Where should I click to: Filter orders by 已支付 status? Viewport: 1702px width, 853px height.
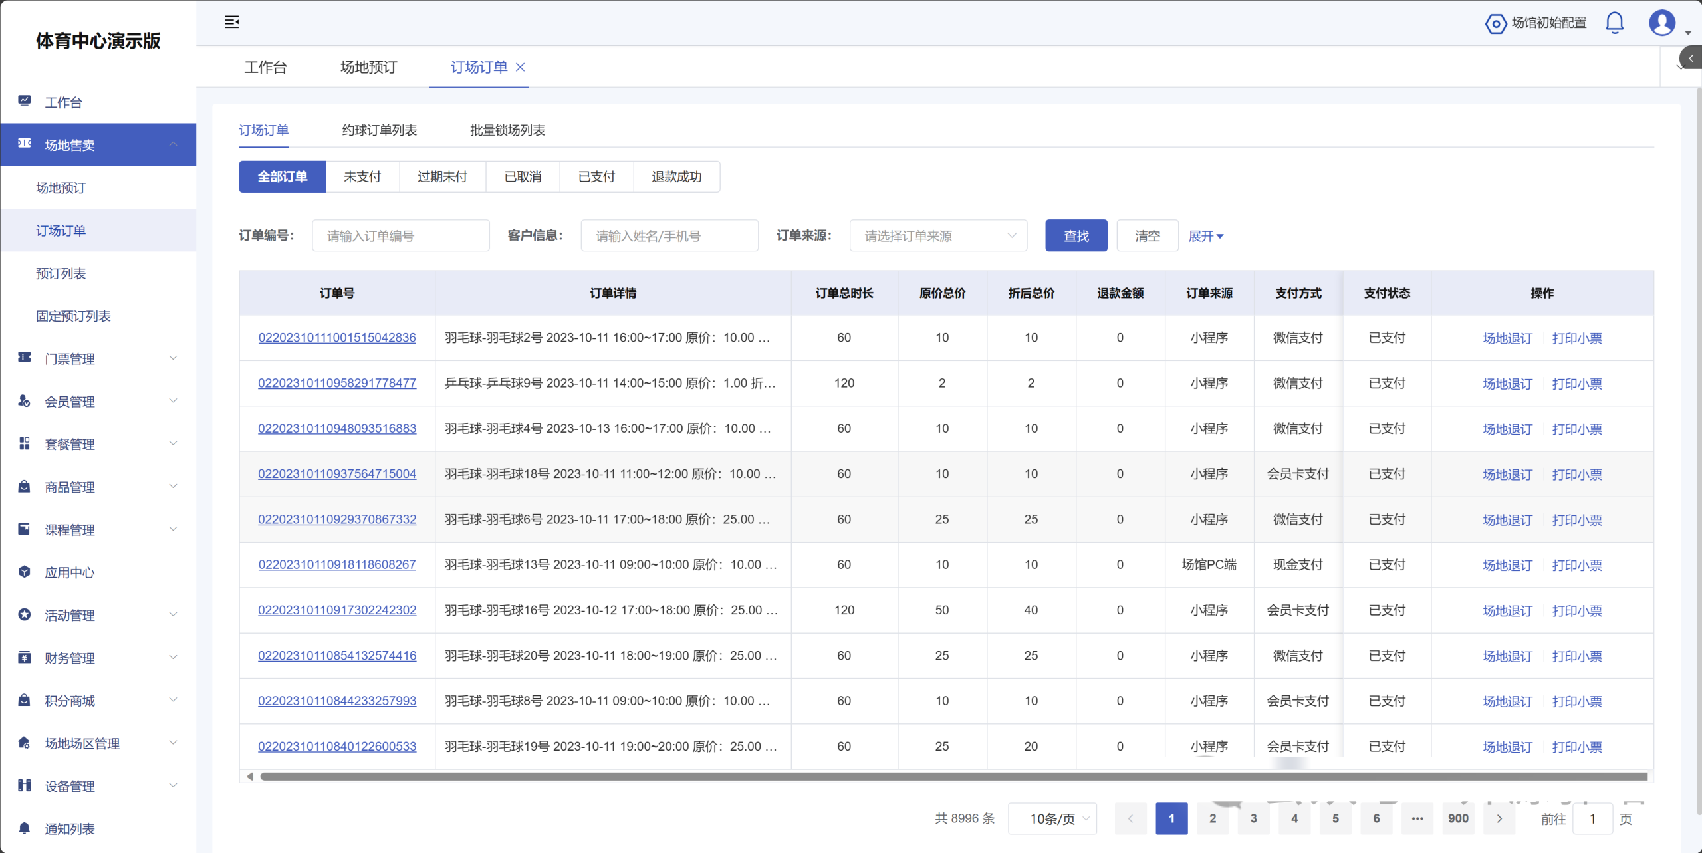click(596, 176)
